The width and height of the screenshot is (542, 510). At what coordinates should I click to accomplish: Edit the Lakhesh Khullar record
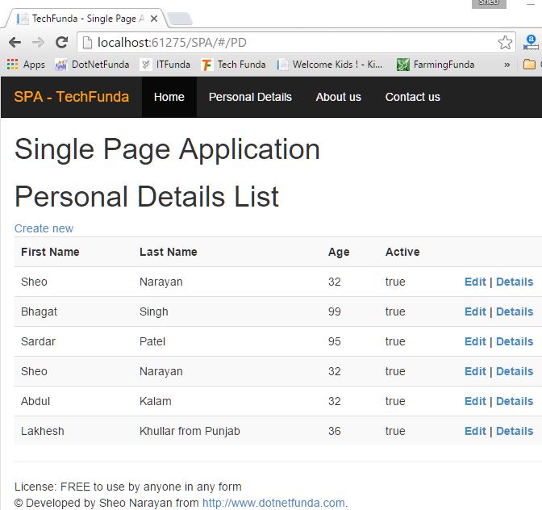pyautogui.click(x=475, y=431)
